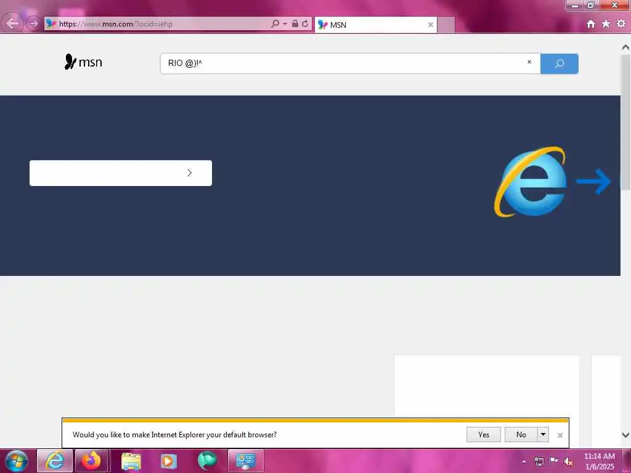Image resolution: width=631 pixels, height=473 pixels.
Task: Open Action Center flag tray icon
Action: 554,461
